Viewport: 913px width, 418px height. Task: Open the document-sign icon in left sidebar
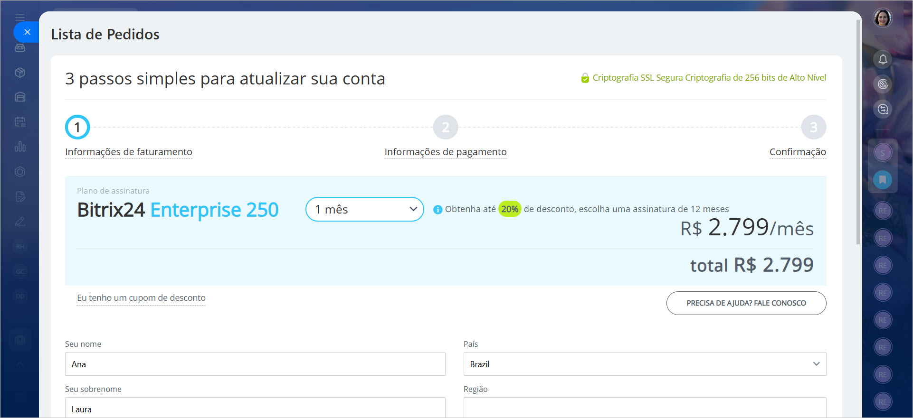(20, 196)
